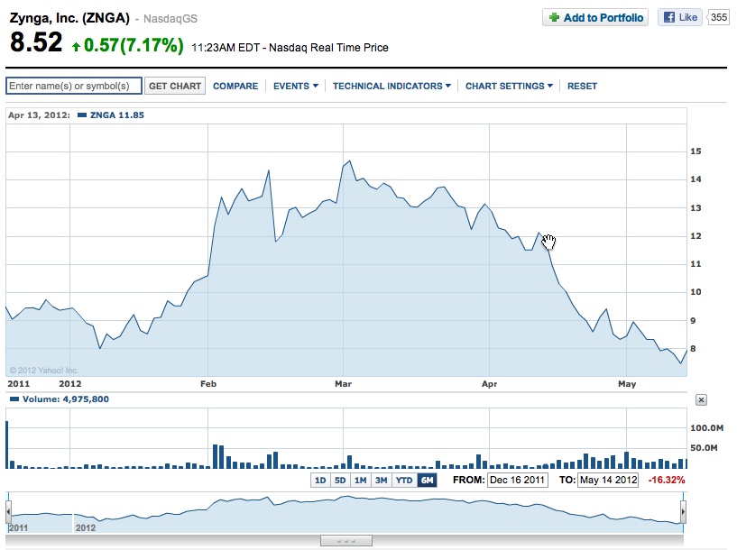Screen dimensions: 737x550
Task: Choose the 6M time range
Action: pyautogui.click(x=427, y=480)
